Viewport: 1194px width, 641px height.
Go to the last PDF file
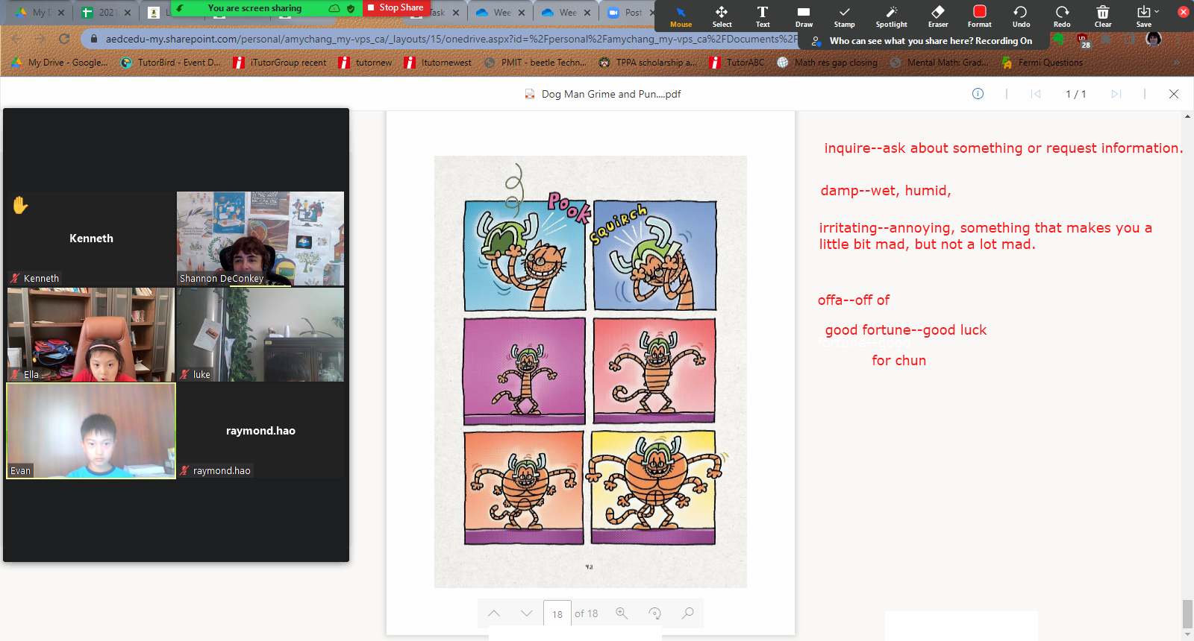(x=1116, y=94)
